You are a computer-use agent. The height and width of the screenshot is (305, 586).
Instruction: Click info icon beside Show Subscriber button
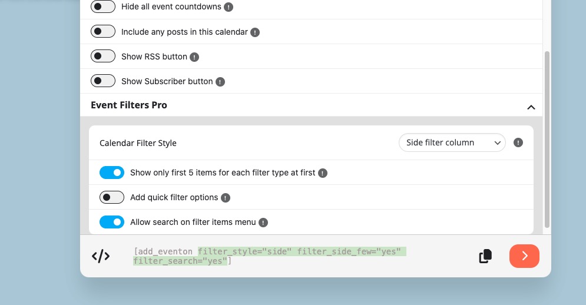point(220,82)
